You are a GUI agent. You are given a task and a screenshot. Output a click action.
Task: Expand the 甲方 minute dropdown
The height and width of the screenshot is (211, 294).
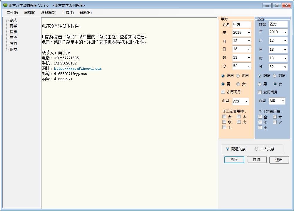(249, 66)
